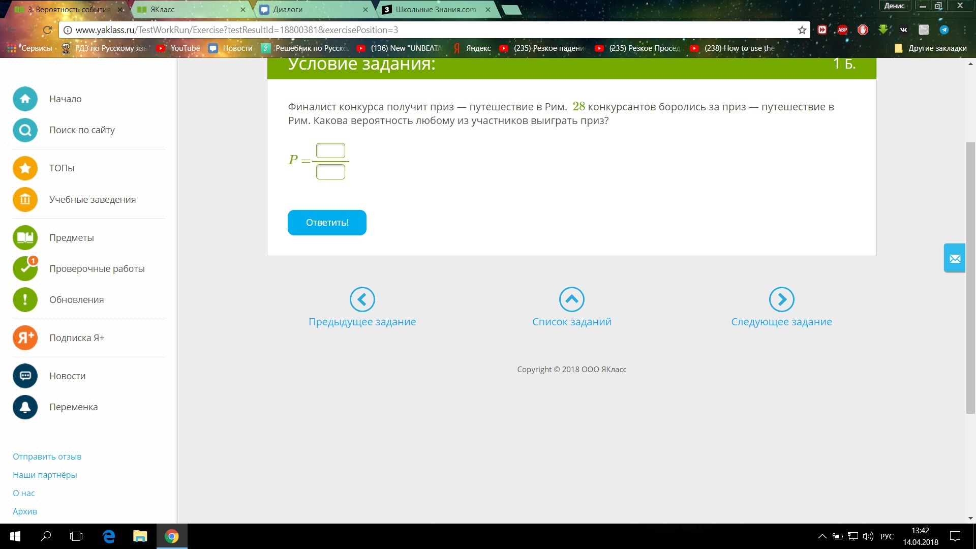
Task: Open Проверочные работы checkmark icon
Action: click(x=25, y=269)
